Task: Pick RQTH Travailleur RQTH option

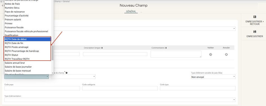Action: tap(28, 59)
